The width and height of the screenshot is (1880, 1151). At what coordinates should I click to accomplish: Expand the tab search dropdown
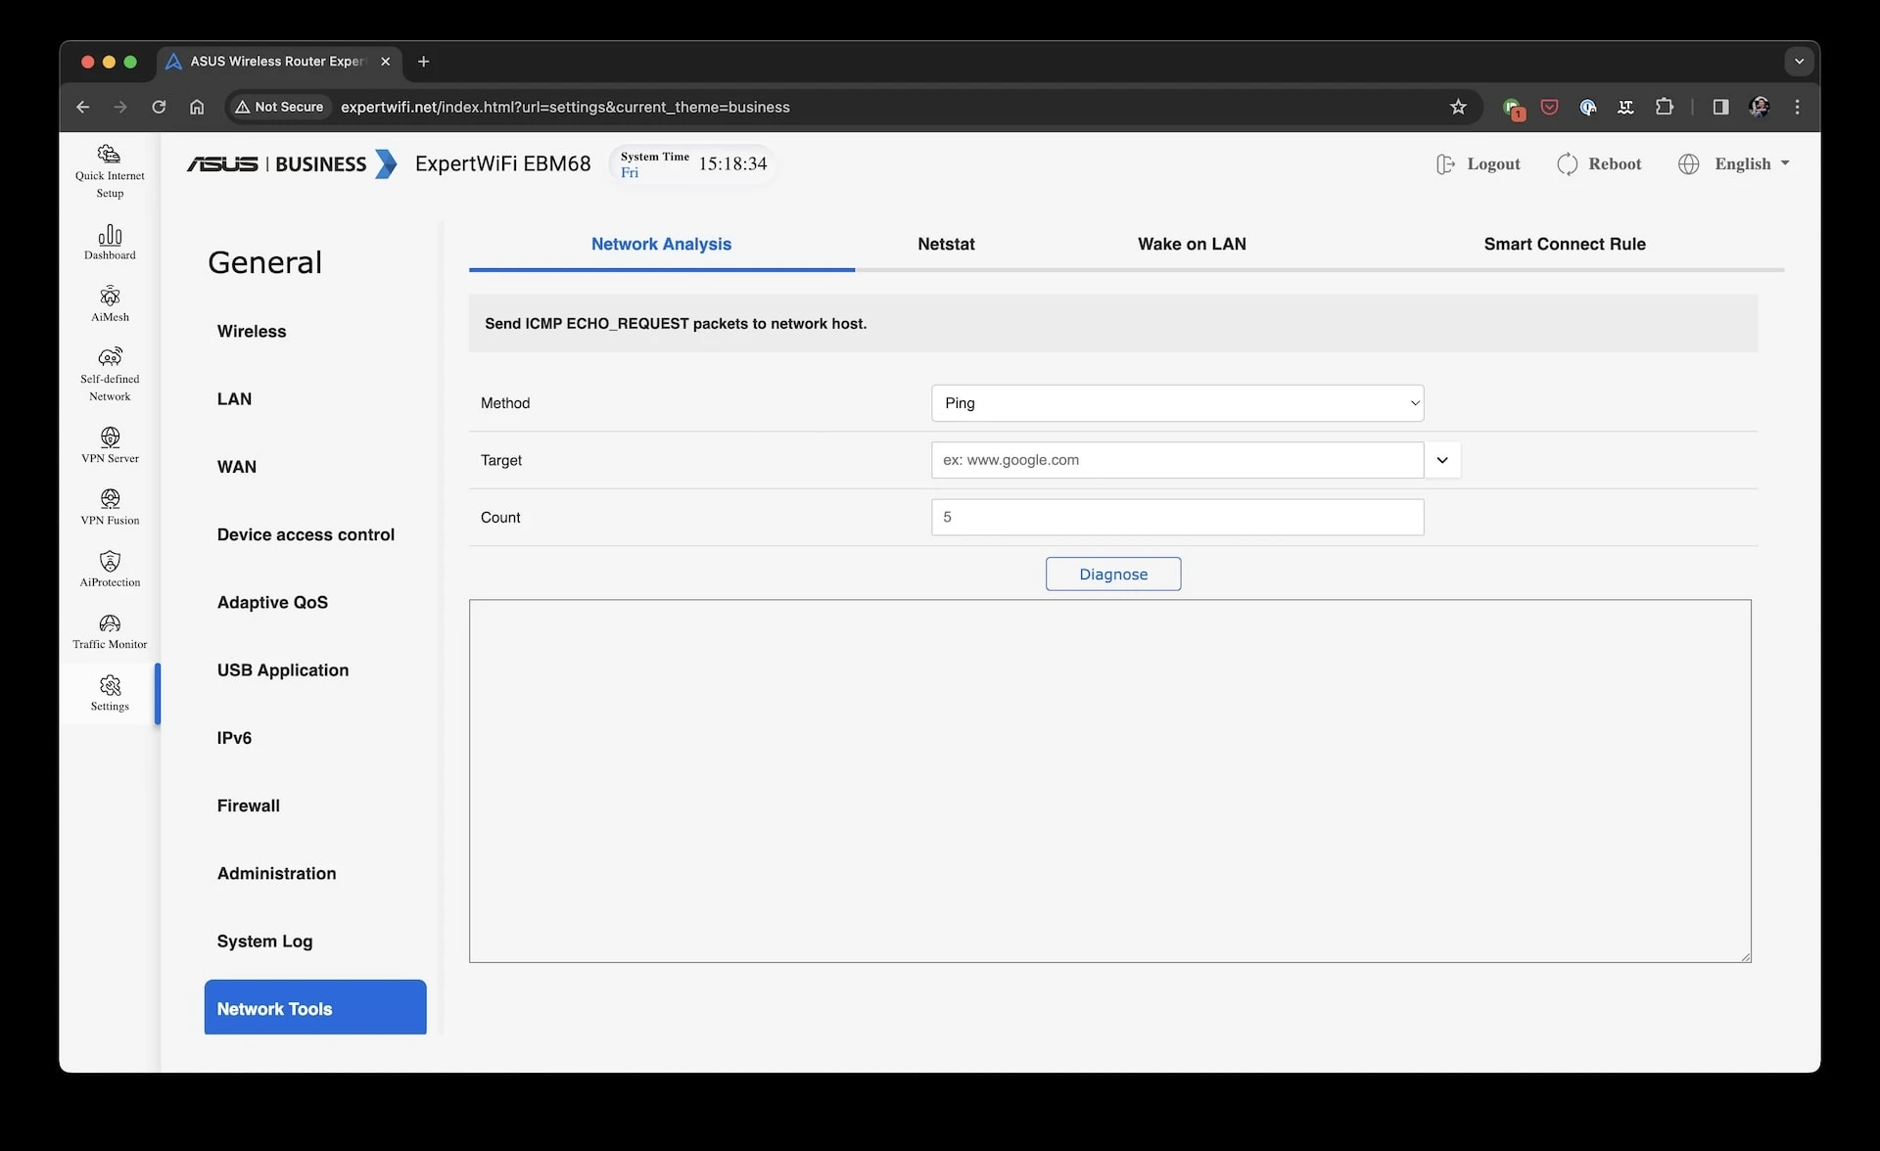pyautogui.click(x=1799, y=62)
